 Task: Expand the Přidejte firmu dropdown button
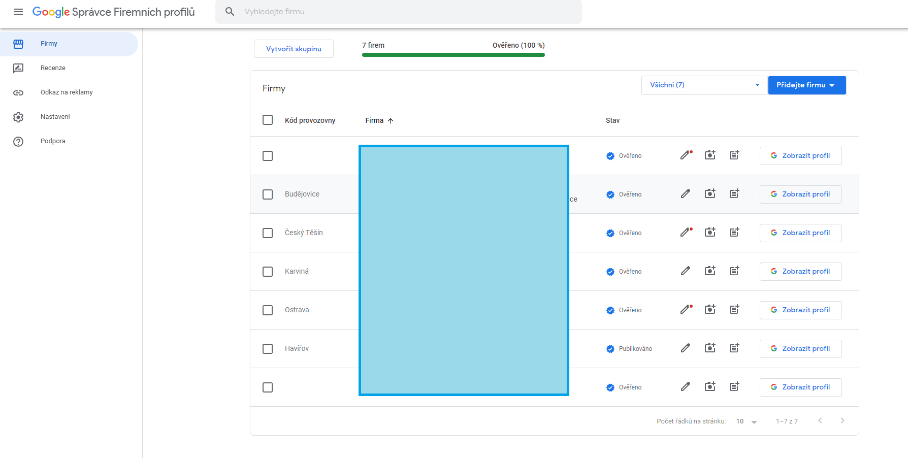point(807,85)
